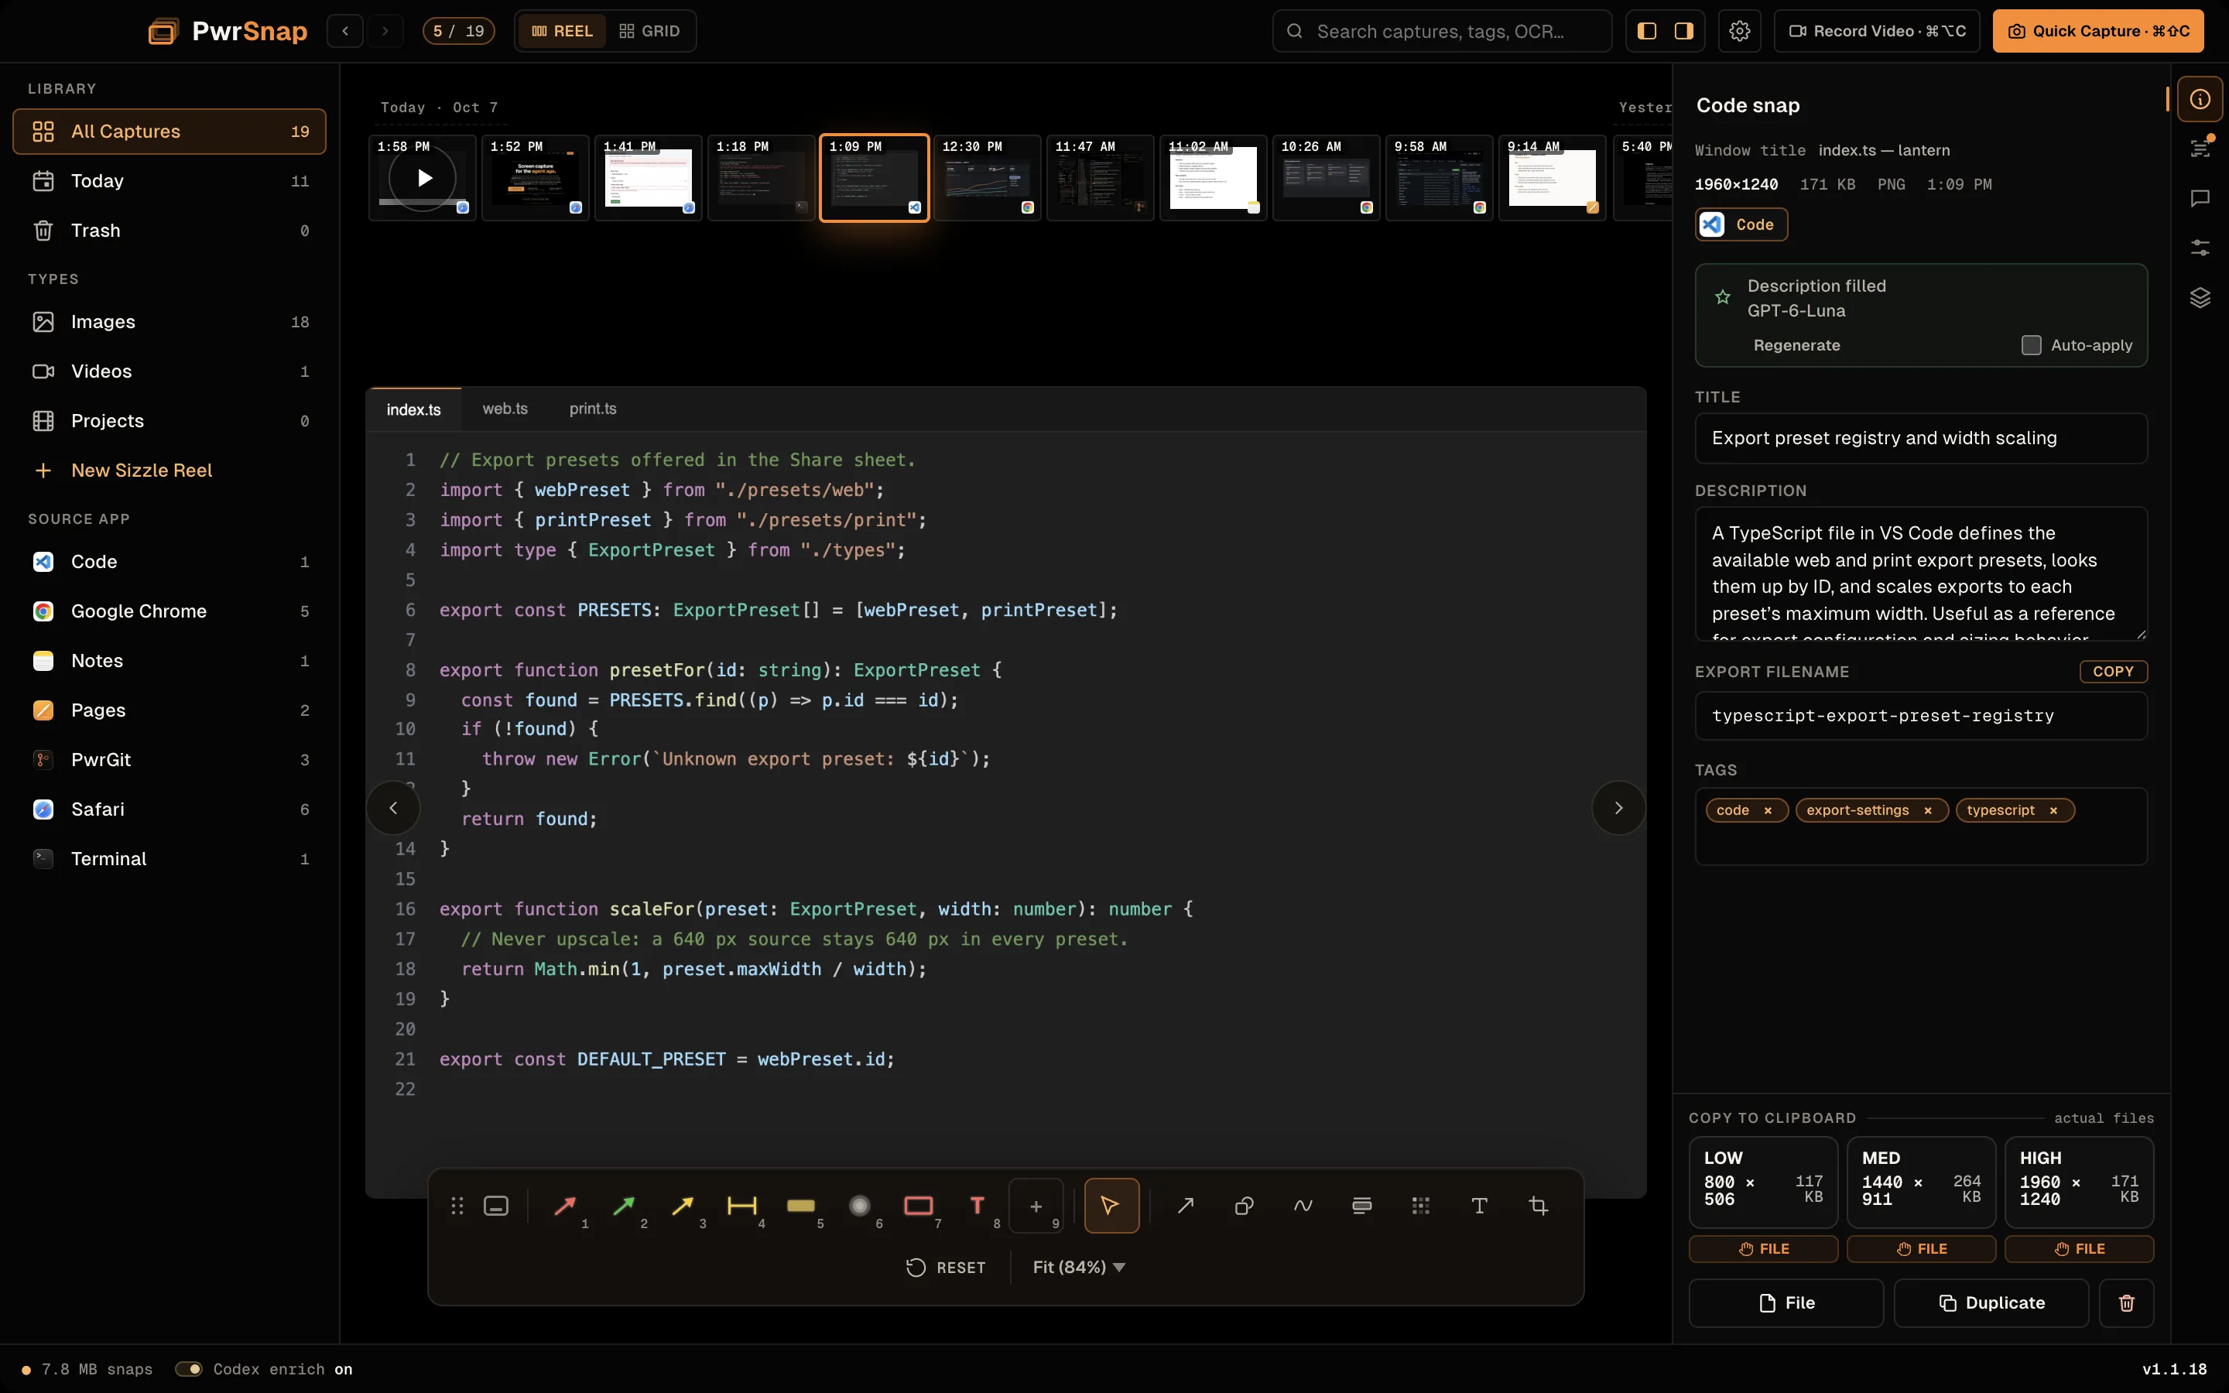Select the pixelate grid tool
2229x1393 pixels.
tap(1420, 1205)
